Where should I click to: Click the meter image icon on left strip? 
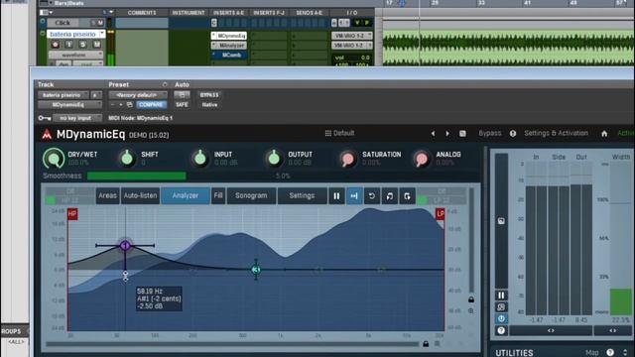point(501,221)
